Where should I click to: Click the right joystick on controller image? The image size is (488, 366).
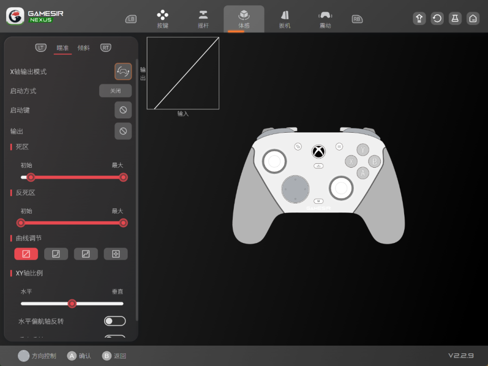pos(341,188)
